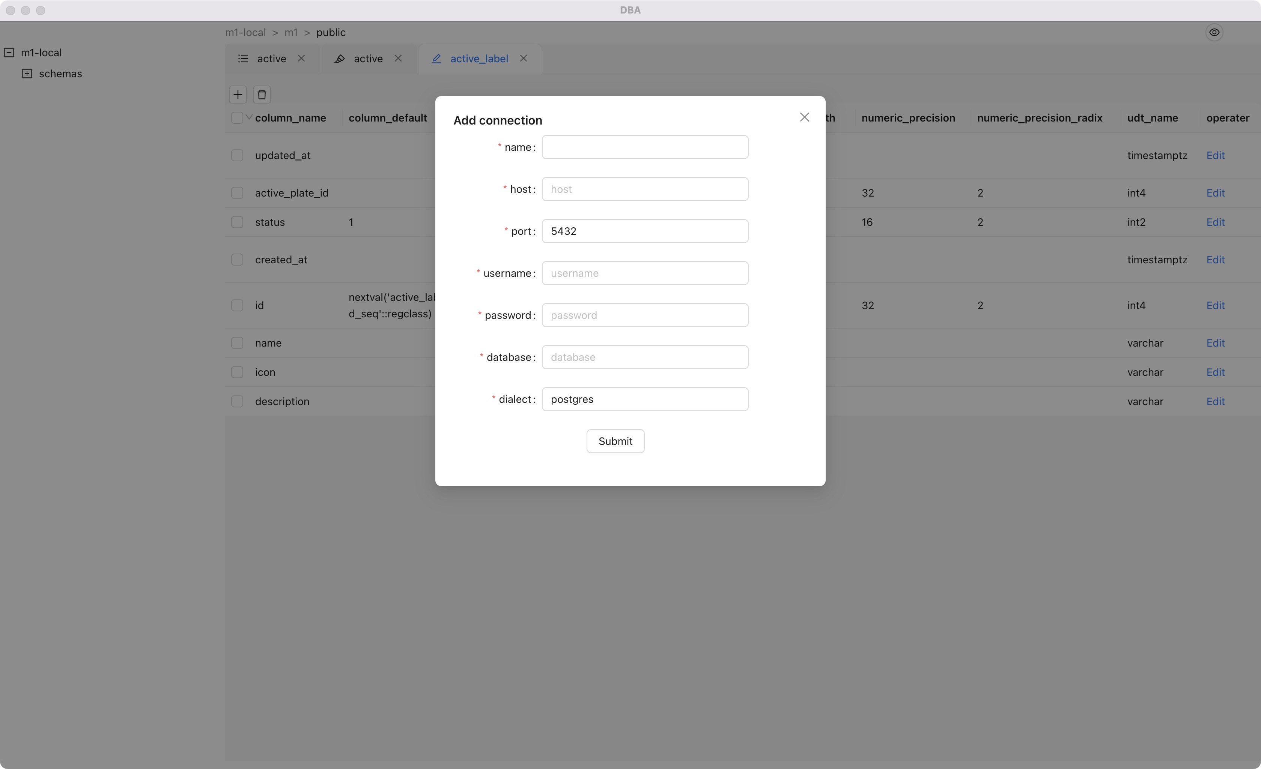
Task: Toggle the select-all header checkbox
Action: point(236,118)
